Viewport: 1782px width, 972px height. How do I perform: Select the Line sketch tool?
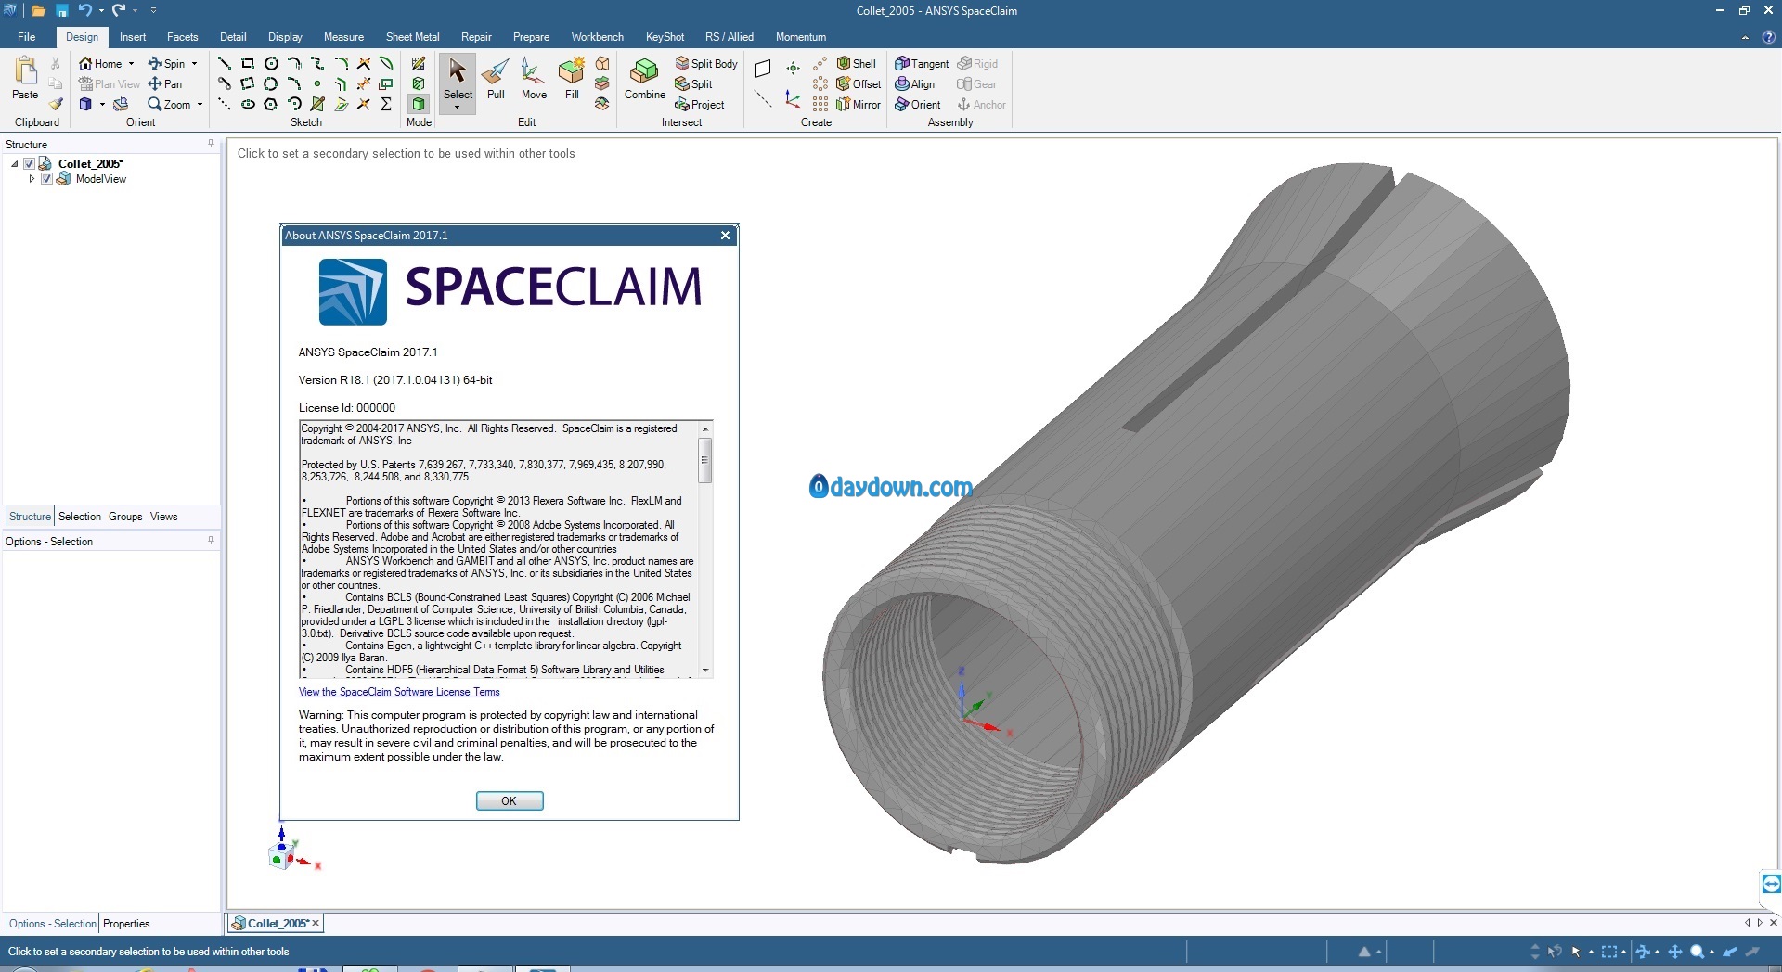click(224, 63)
